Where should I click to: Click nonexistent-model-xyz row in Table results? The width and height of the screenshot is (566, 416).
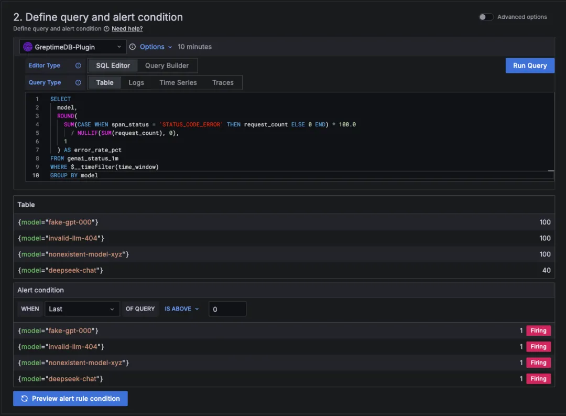click(x=284, y=254)
